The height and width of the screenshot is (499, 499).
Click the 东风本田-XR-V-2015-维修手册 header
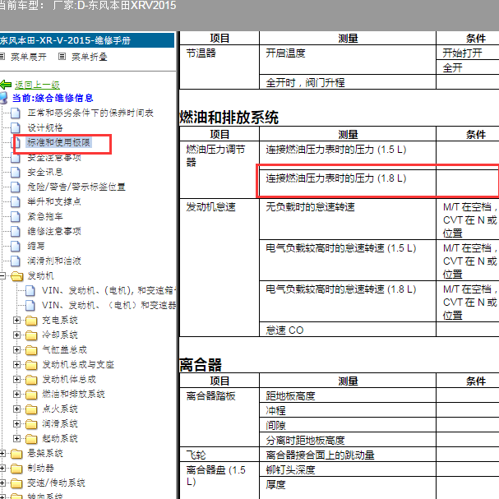[x=87, y=40]
